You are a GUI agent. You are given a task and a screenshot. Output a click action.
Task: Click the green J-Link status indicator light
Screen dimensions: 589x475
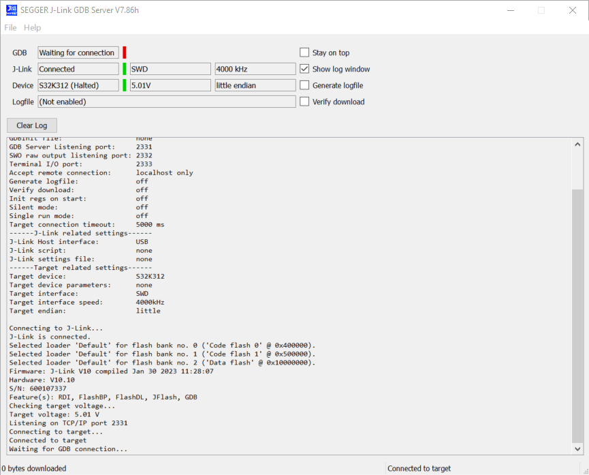(125, 68)
